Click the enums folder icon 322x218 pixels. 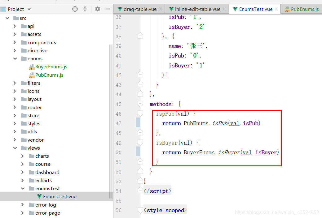(x=24, y=59)
